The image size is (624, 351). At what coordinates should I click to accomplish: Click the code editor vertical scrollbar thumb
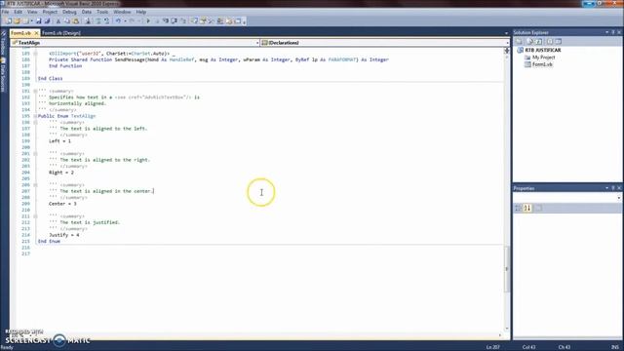(x=507, y=269)
